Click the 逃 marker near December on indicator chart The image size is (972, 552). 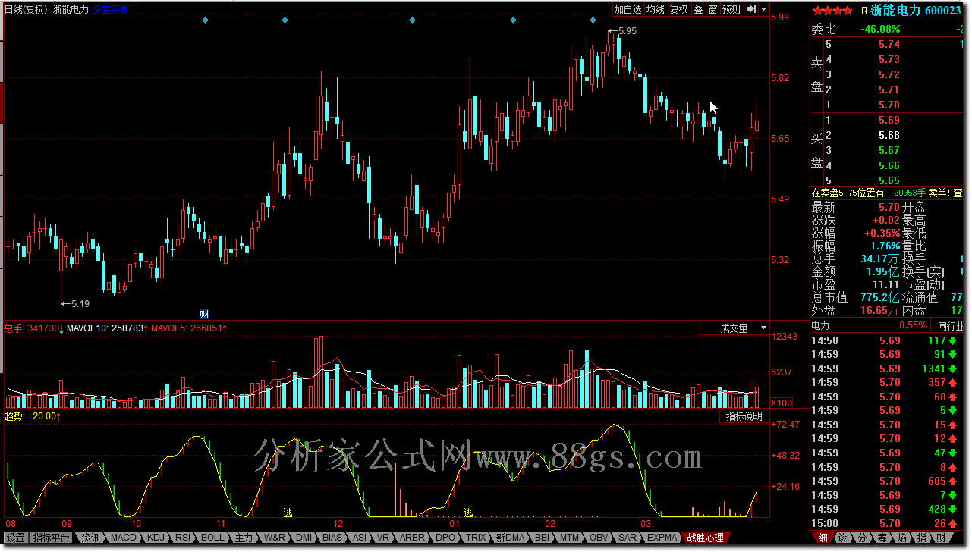(x=288, y=513)
